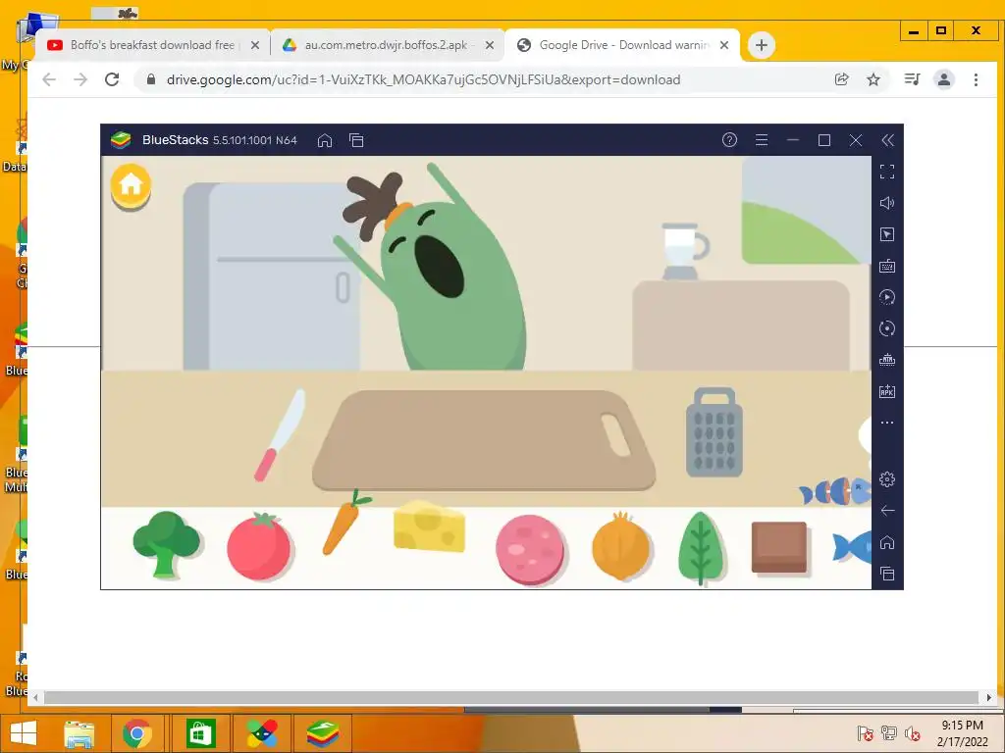Pick the carrot ingredient
The image size is (1005, 753).
point(346,522)
